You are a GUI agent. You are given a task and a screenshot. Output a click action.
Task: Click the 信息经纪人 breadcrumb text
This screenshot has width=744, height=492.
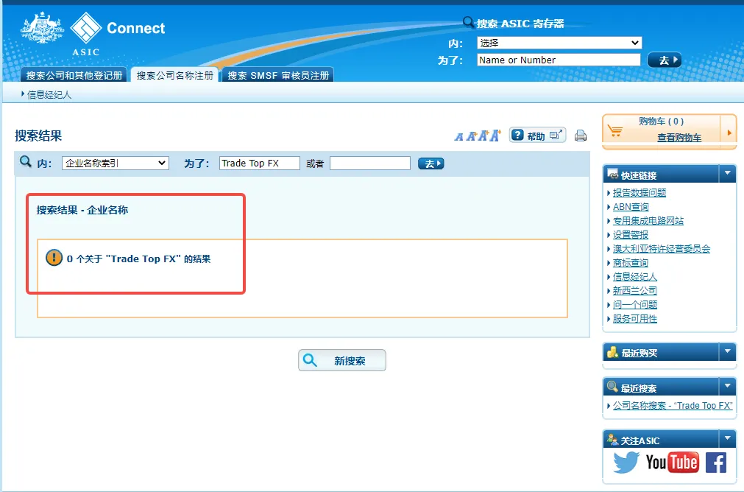point(49,94)
